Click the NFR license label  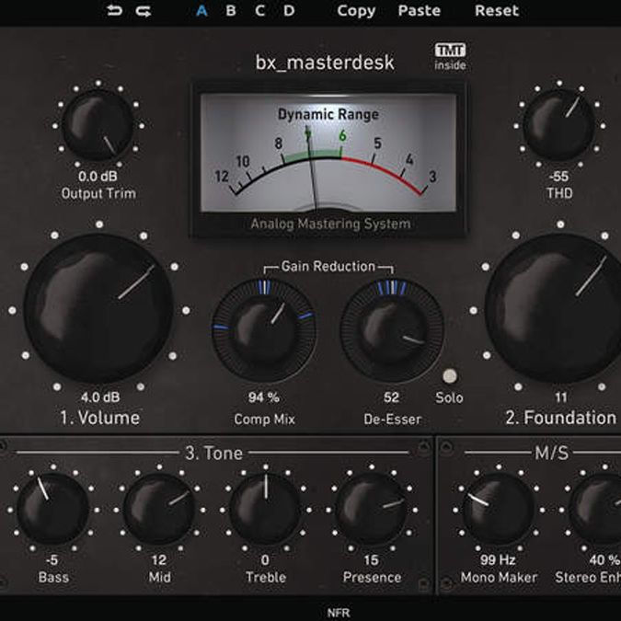[339, 613]
